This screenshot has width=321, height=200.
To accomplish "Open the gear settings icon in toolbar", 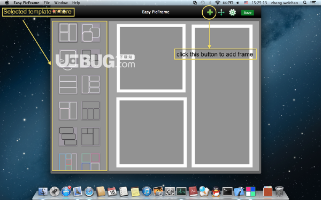I will [232, 12].
